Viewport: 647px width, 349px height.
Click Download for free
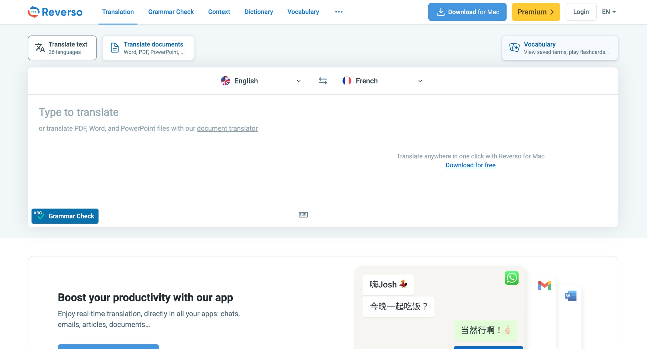[x=470, y=165]
